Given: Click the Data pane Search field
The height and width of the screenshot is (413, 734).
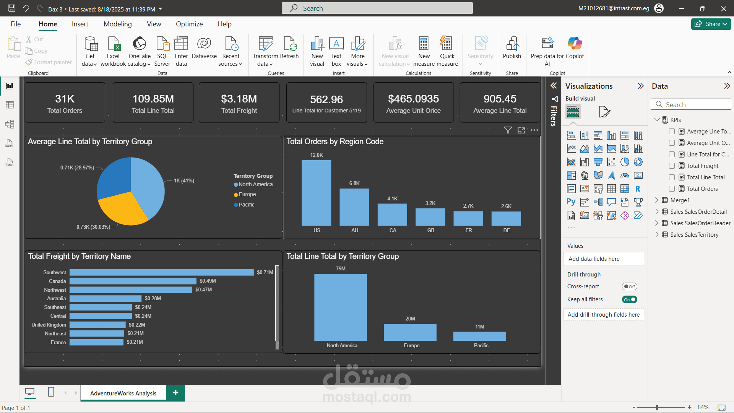Looking at the screenshot, I should pos(691,104).
